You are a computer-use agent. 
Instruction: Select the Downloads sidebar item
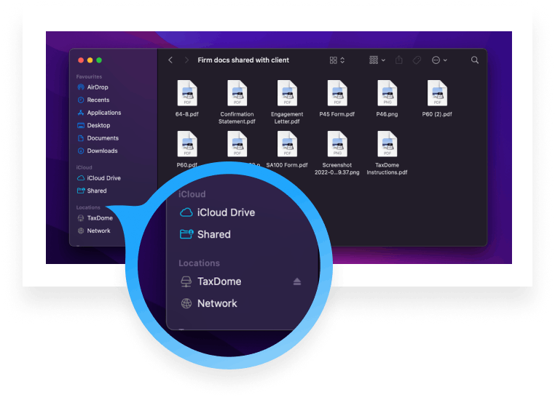pyautogui.click(x=102, y=151)
